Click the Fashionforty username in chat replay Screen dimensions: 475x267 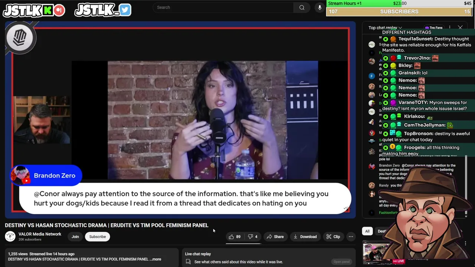(389, 213)
